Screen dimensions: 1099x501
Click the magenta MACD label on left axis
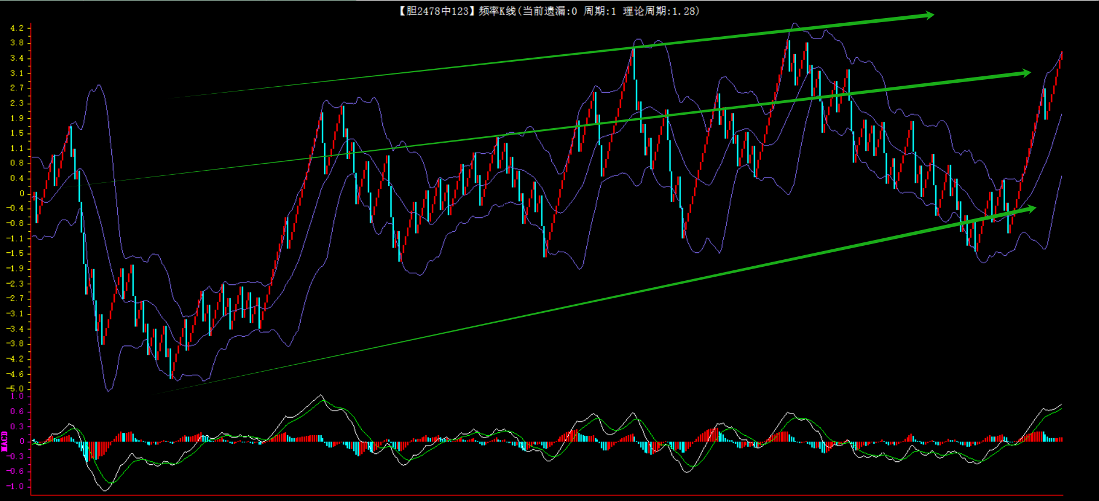[x=5, y=441]
